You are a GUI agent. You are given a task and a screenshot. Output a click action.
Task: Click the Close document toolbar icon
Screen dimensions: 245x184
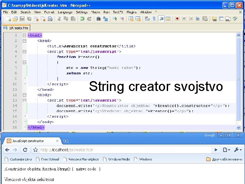click(36, 19)
